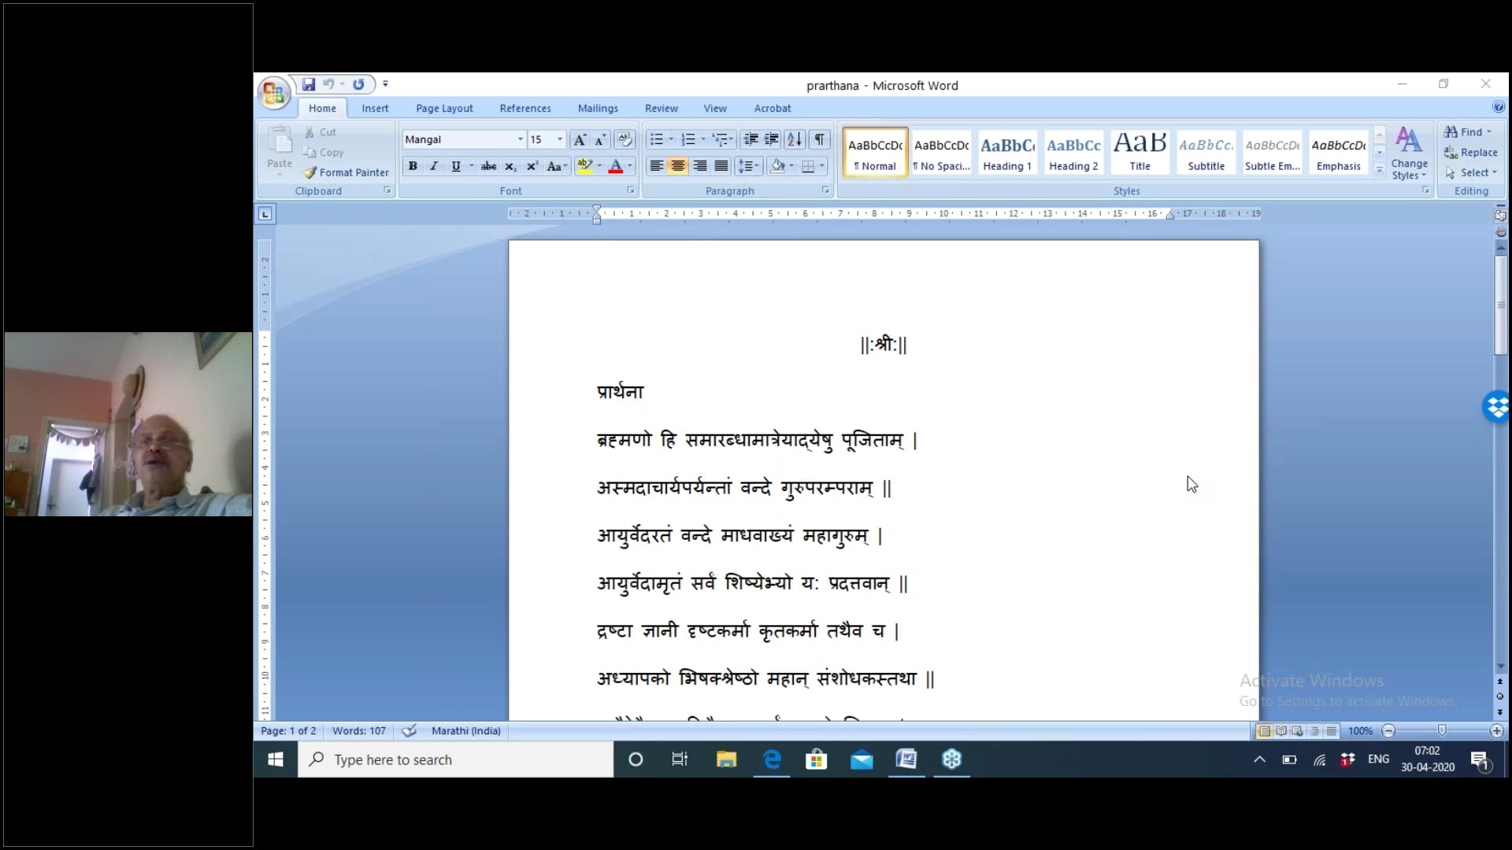This screenshot has width=1512, height=850.
Task: Toggle Italic formatting
Action: pos(434,166)
